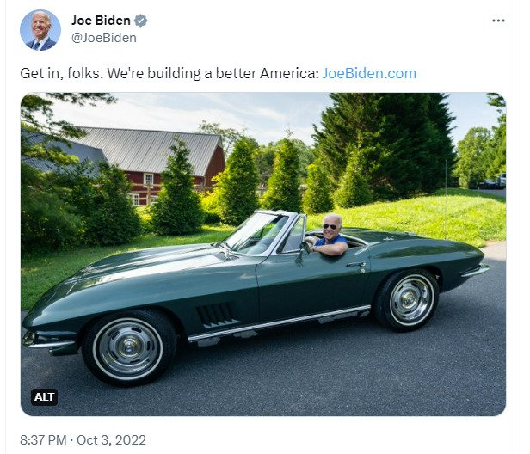Click the grassy hillside in the photo
Image resolution: width=530 pixels, height=454 pixels.
(430, 219)
